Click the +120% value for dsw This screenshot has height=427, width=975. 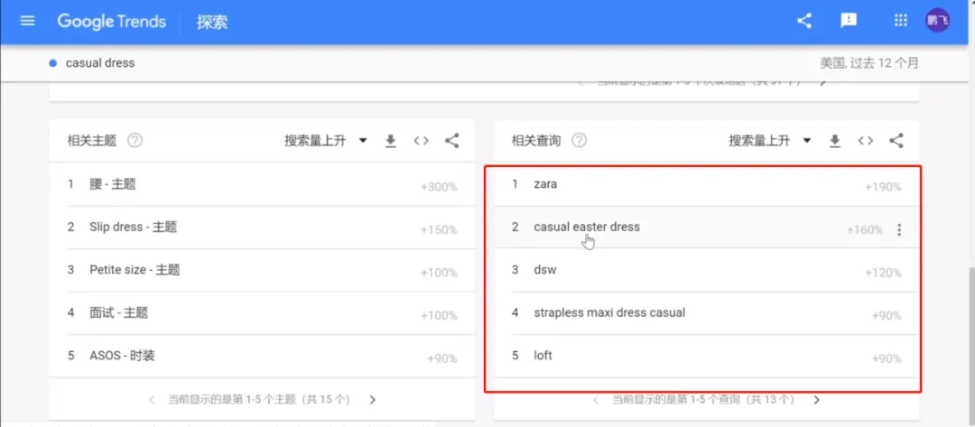point(883,273)
